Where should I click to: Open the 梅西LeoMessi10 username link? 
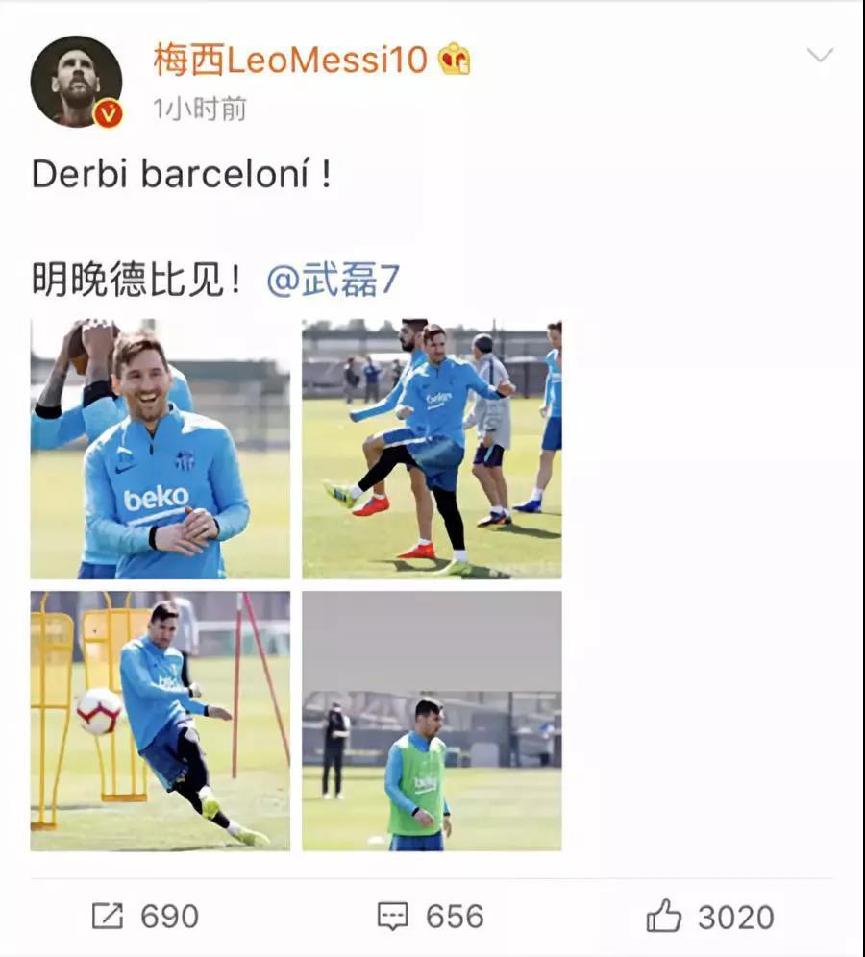289,61
